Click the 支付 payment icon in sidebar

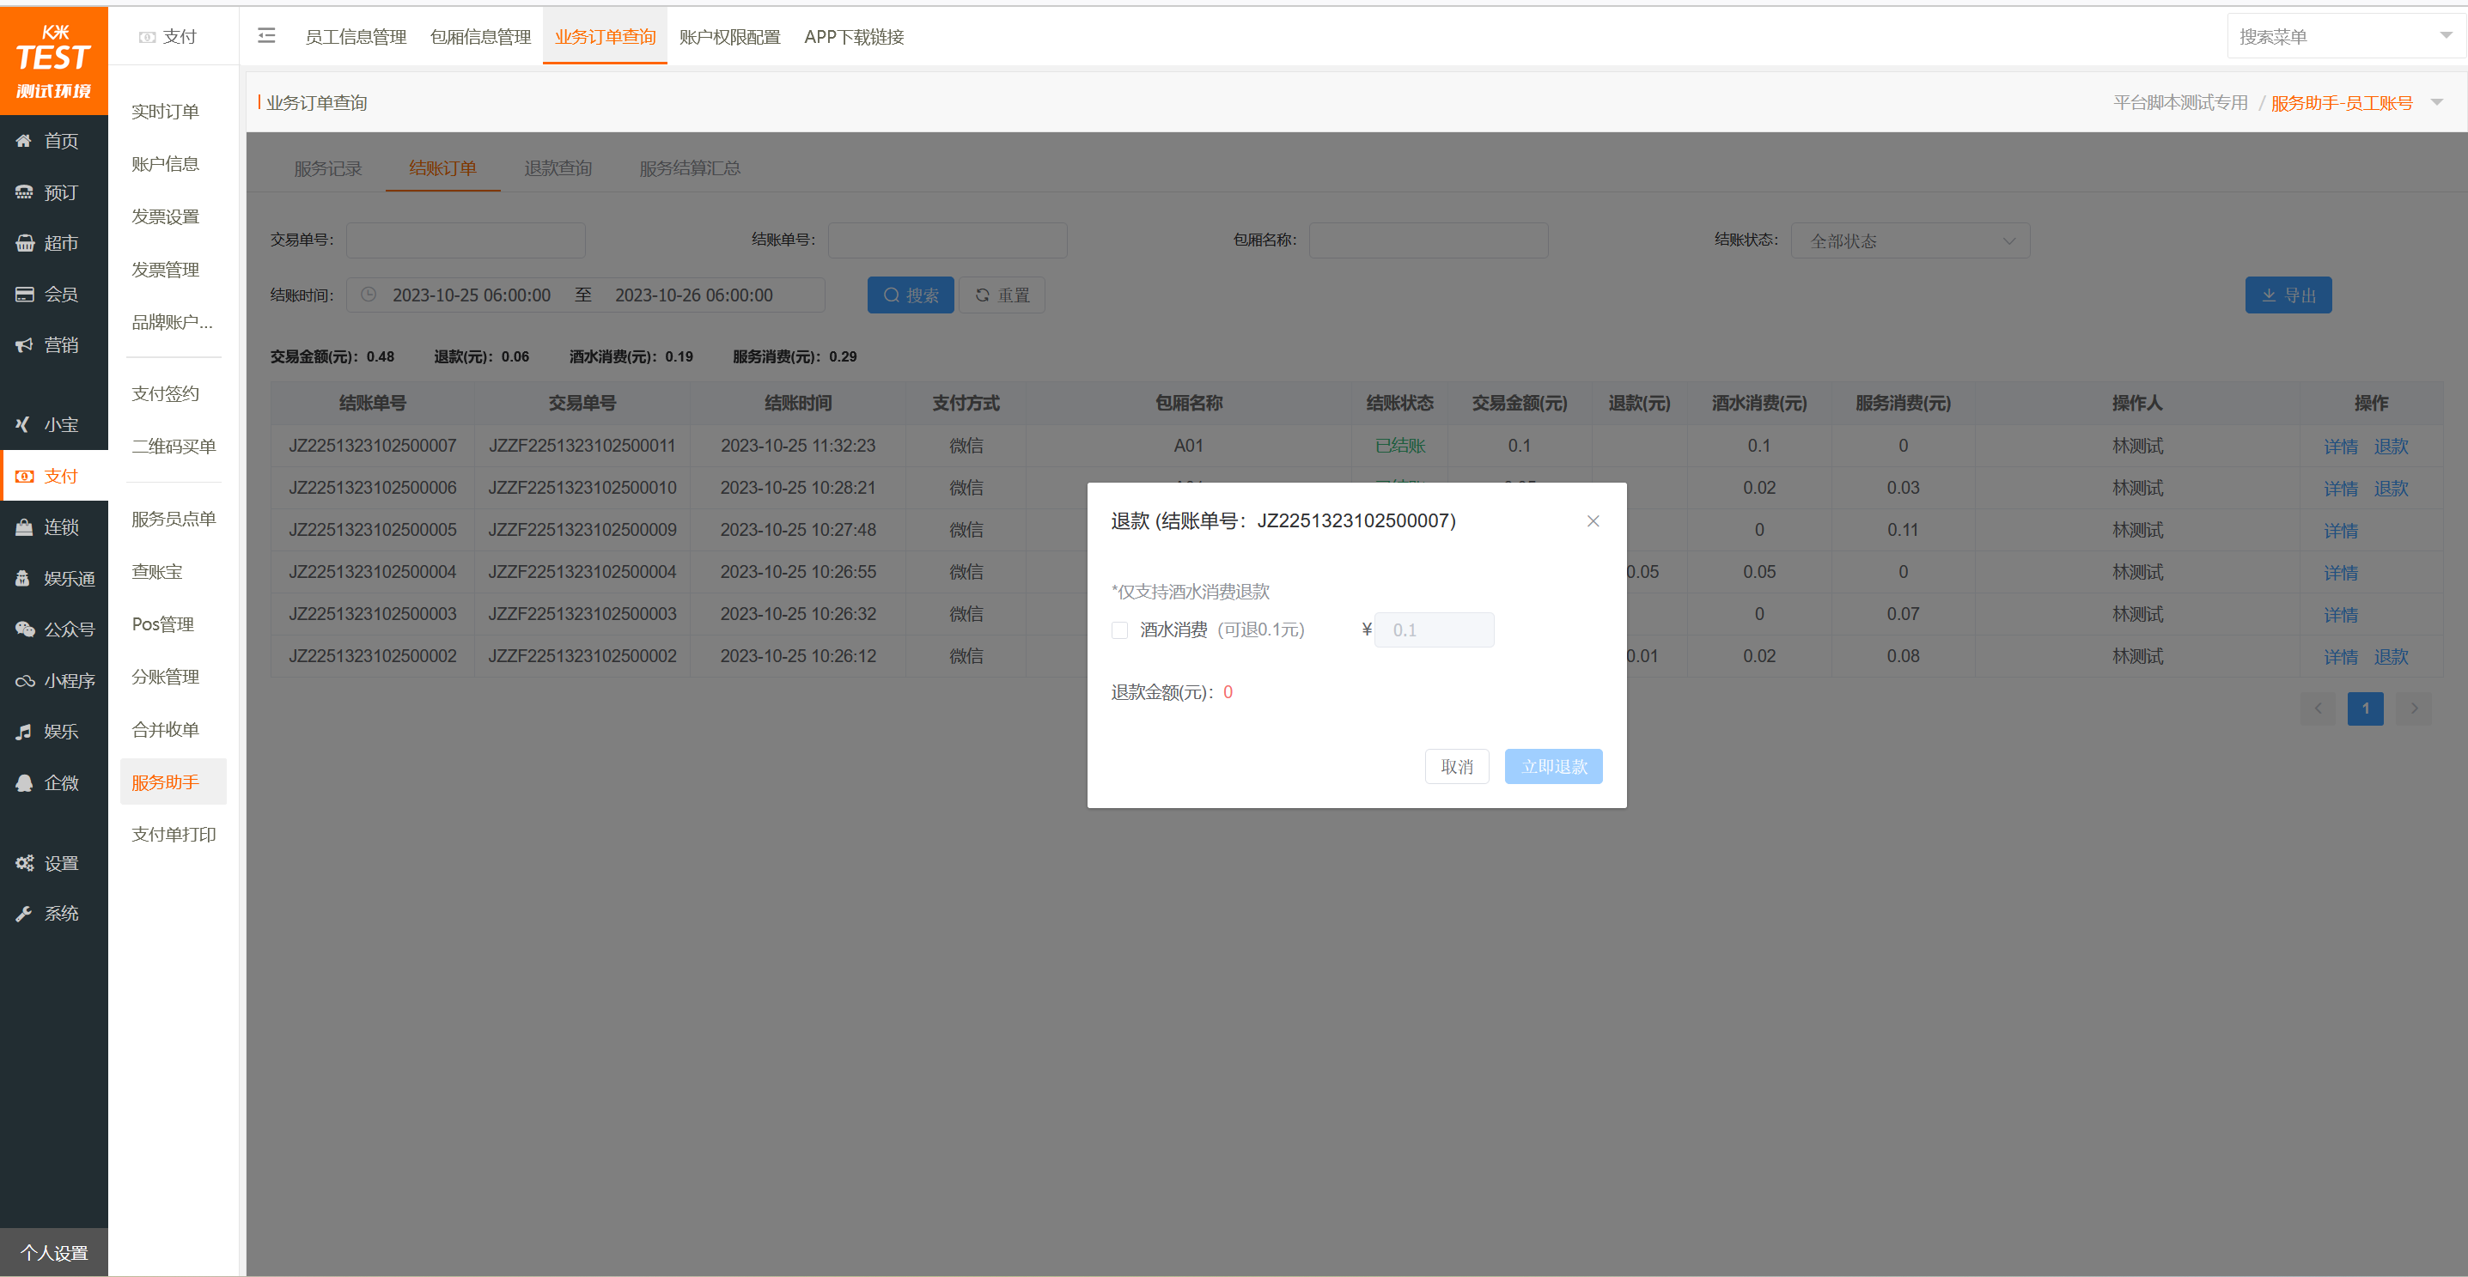coord(24,476)
